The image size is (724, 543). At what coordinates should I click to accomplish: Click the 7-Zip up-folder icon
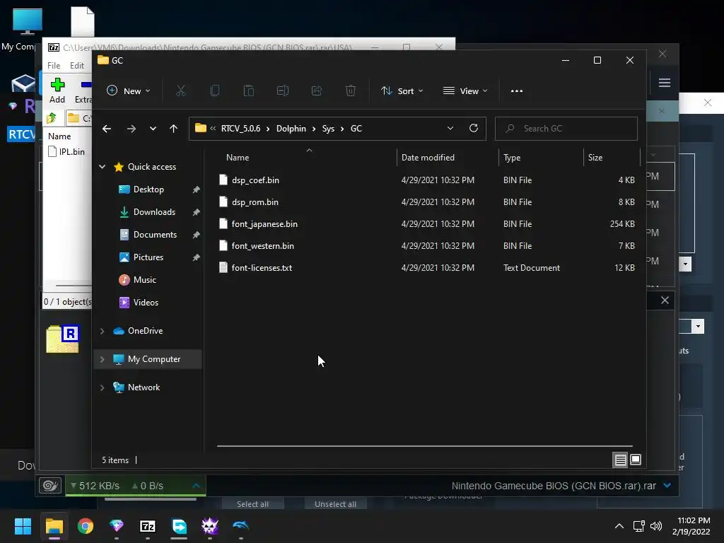(51, 118)
